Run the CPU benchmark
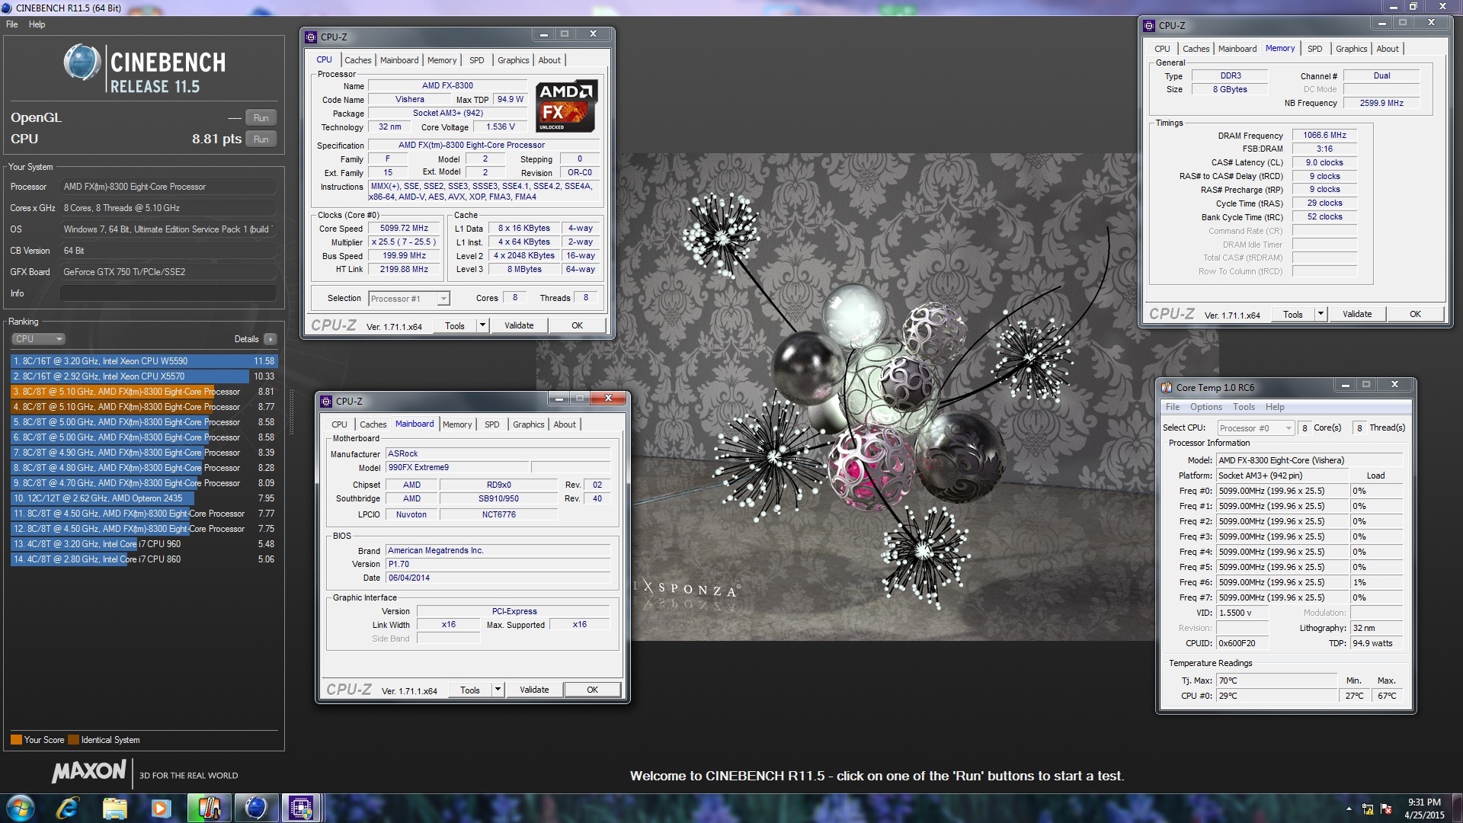Screen dimensions: 1463x823 [261, 139]
